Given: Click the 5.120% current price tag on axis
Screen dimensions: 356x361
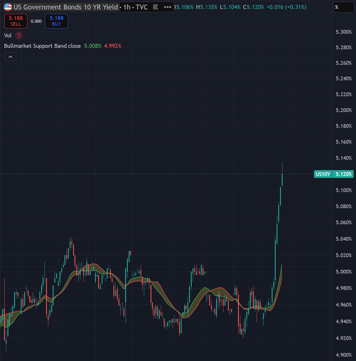Looking at the screenshot, I should point(344,174).
